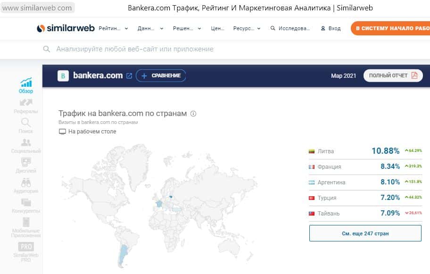Click the 319.3% change indicator
The width and height of the screenshot is (430, 274).
click(413, 166)
